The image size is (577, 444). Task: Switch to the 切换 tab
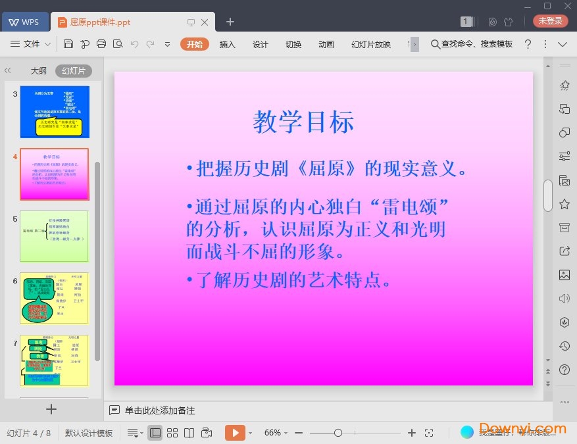293,45
